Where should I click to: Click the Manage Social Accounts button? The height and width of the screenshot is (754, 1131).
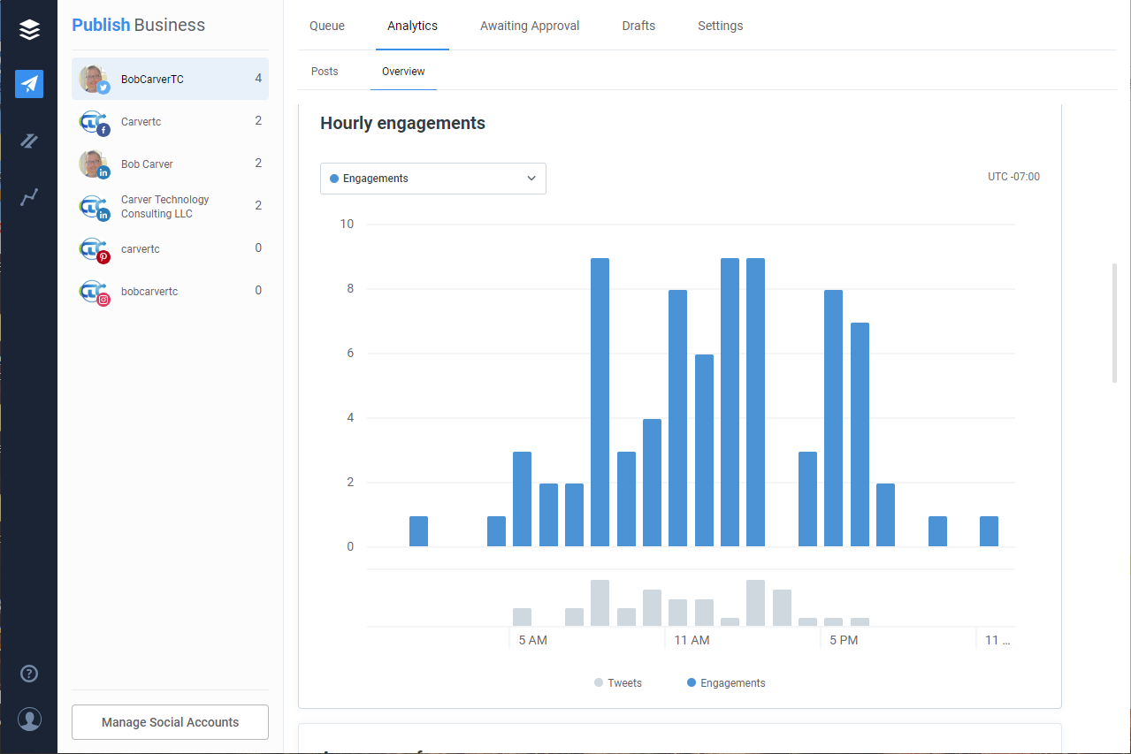[170, 722]
